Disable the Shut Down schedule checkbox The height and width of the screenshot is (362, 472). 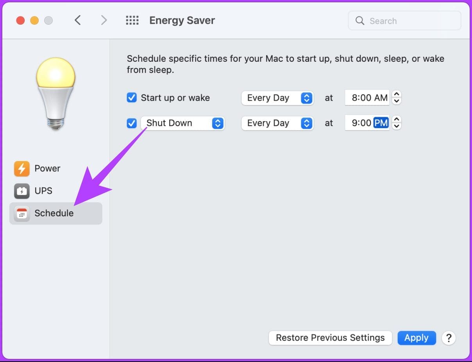(132, 123)
